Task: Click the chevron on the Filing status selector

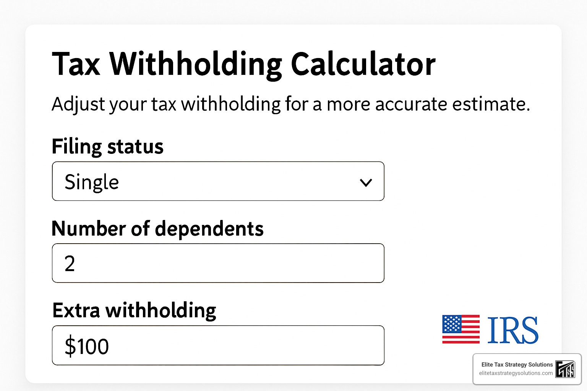Action: pos(366,182)
